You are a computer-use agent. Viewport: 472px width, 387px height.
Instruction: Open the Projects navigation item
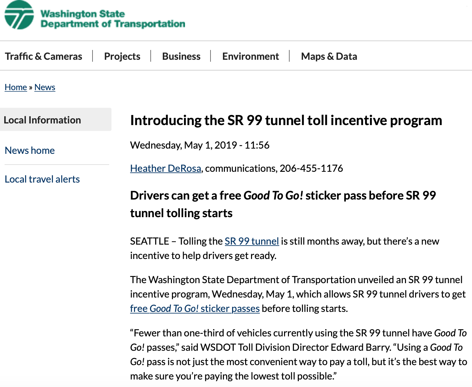pos(122,56)
